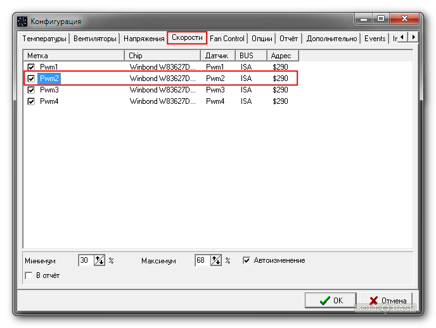Click the Максимум spinner arrows
Viewport: 436px width, 328px height.
tap(216, 260)
